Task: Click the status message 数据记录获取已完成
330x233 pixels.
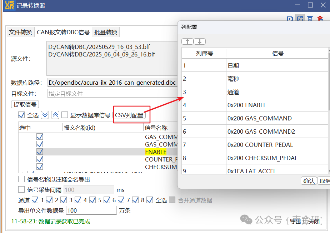Action: point(64,221)
